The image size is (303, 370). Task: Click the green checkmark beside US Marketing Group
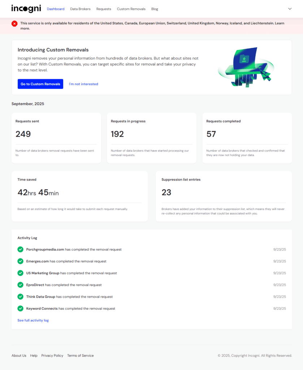20,273
